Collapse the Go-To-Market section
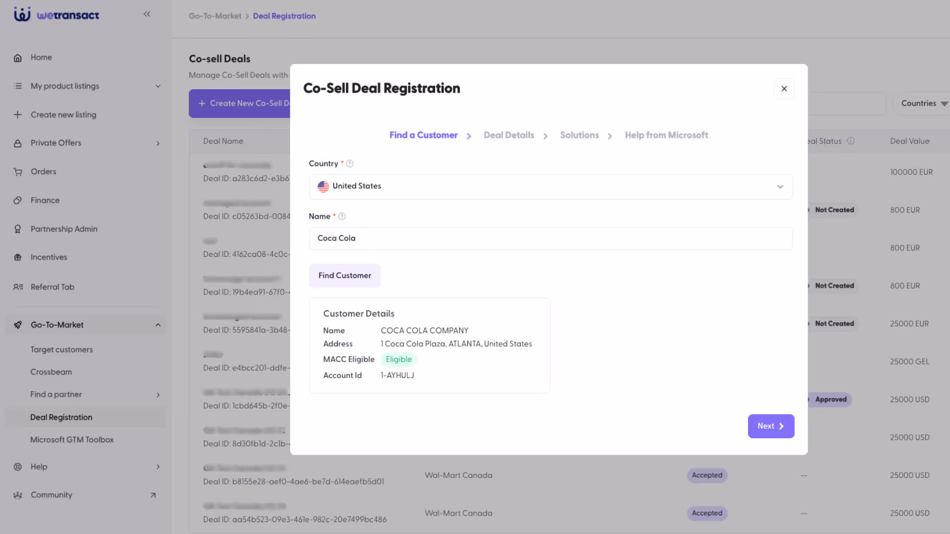 [158, 325]
